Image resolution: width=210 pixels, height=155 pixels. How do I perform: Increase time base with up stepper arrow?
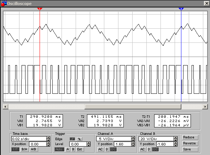coord(48,138)
